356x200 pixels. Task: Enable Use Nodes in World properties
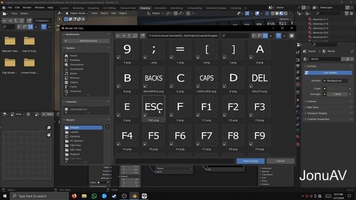click(x=328, y=73)
